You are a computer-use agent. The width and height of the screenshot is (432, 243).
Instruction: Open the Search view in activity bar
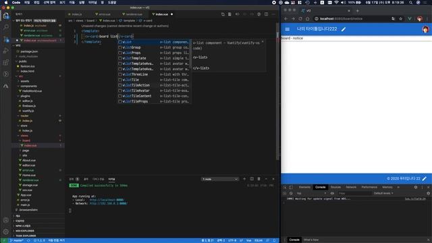(6, 27)
